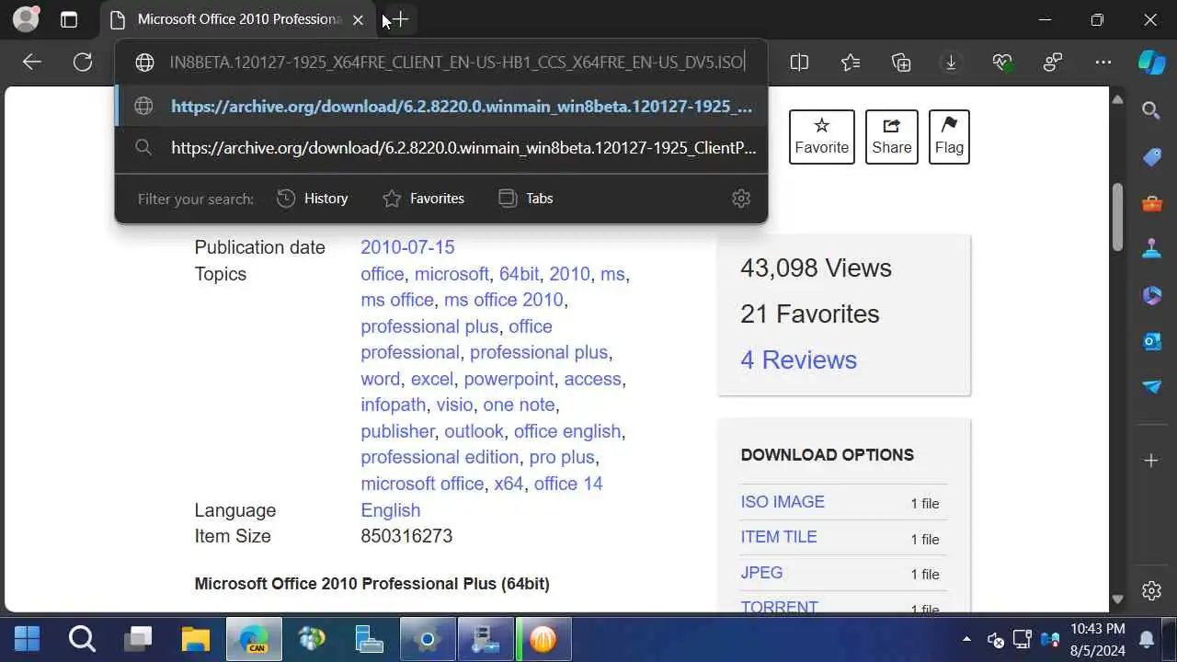This screenshot has height=662, width=1177.
Task: Open taskbar Search
Action: [x=82, y=638]
